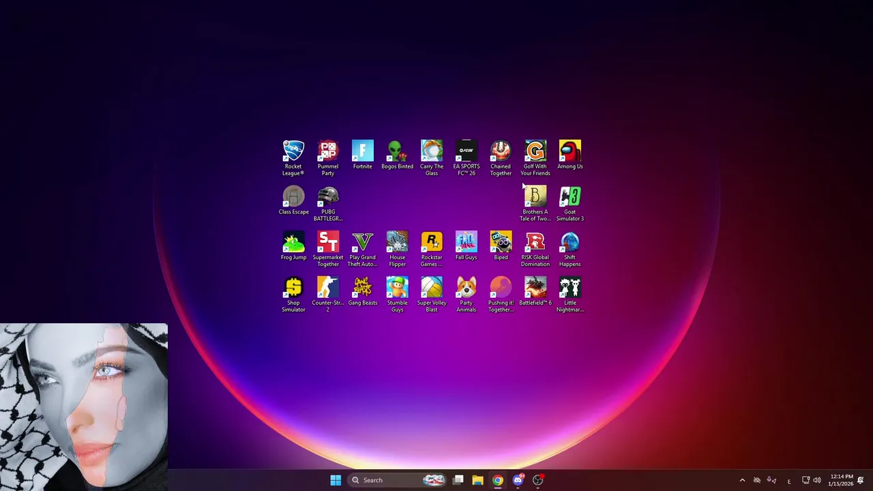Select Brothers A Tale of Two icon

(535, 204)
